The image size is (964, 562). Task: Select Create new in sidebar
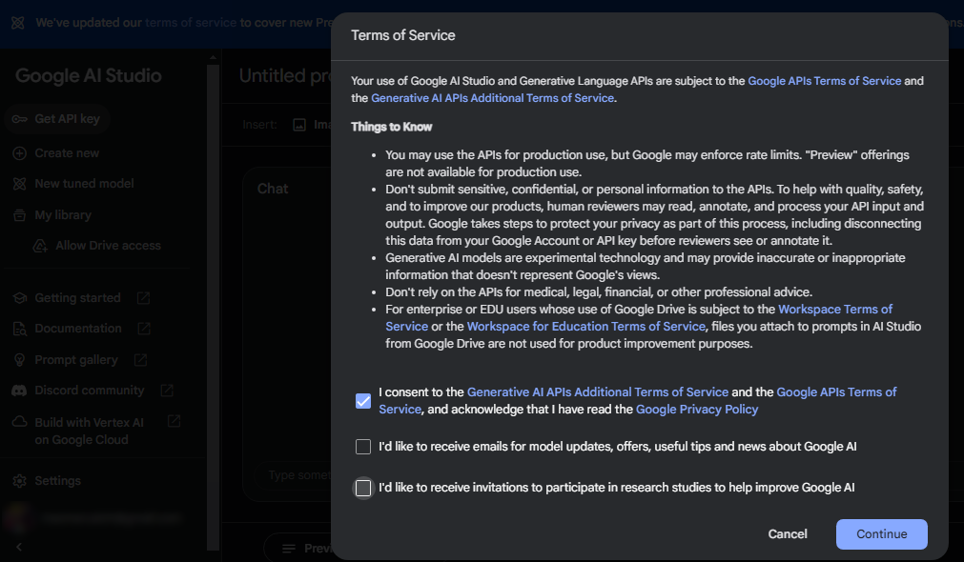67,153
